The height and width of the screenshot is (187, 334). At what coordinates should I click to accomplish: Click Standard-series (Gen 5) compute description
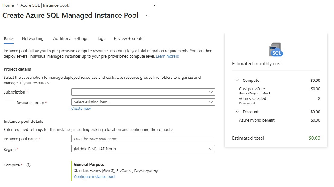117,171
